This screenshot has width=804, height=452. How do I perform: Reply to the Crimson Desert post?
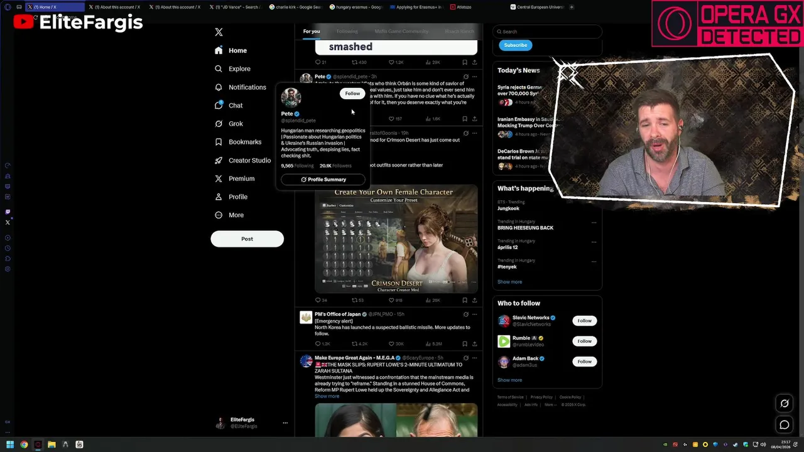pyautogui.click(x=320, y=300)
